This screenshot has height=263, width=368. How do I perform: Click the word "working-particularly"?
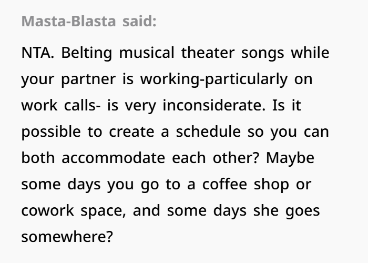pos(214,79)
